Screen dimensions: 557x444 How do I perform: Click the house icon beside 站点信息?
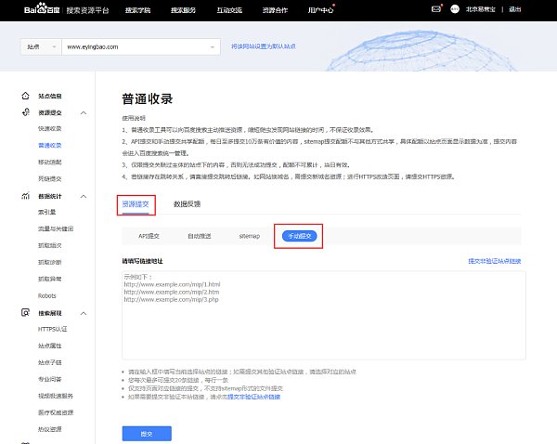24,96
